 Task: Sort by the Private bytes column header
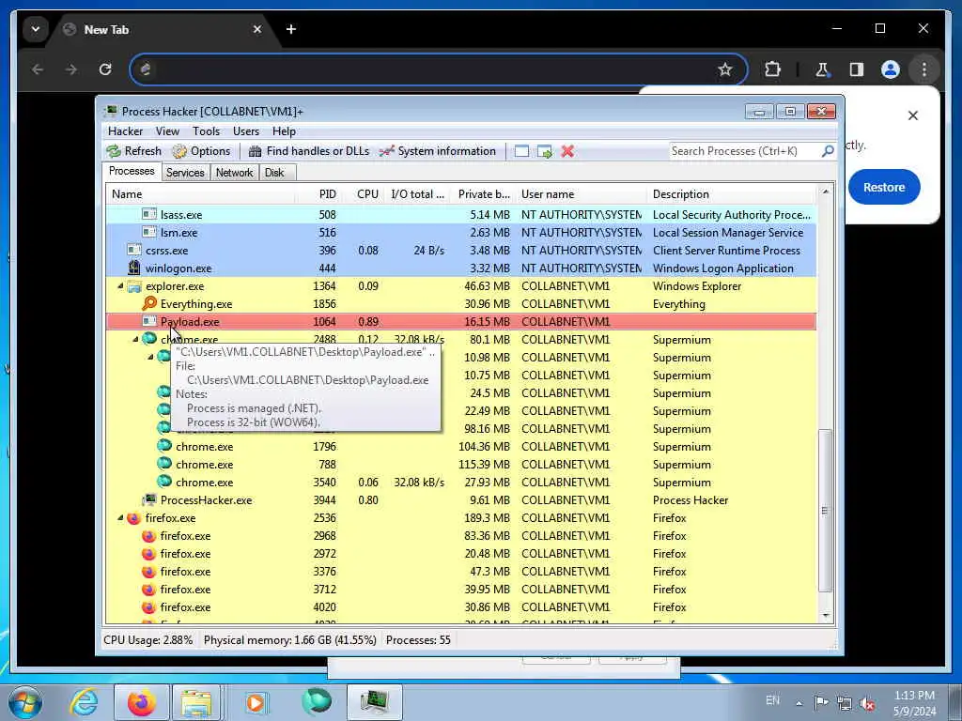pos(484,194)
